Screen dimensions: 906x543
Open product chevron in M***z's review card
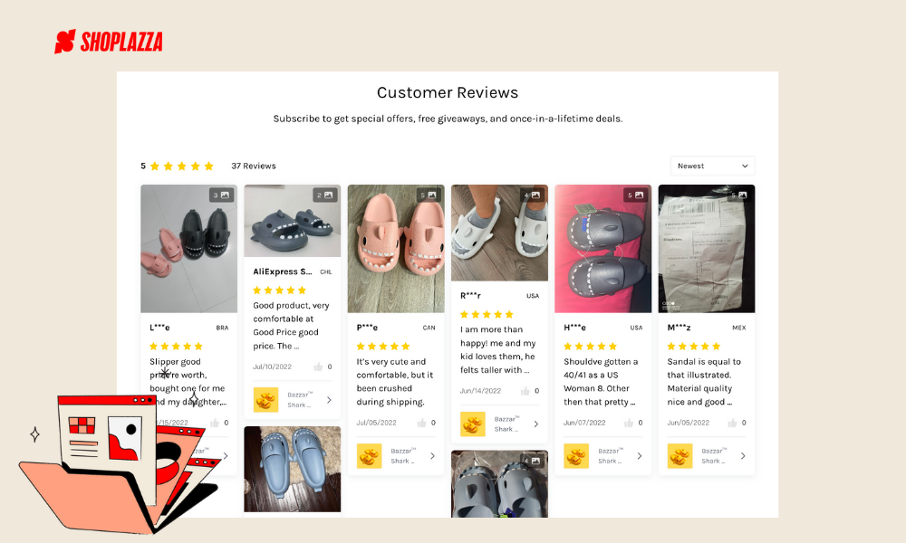pos(743,455)
